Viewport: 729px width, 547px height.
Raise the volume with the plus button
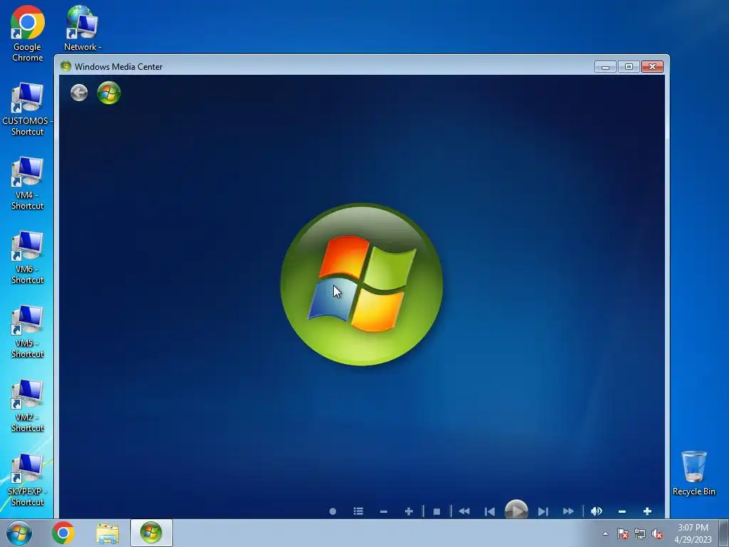click(647, 511)
